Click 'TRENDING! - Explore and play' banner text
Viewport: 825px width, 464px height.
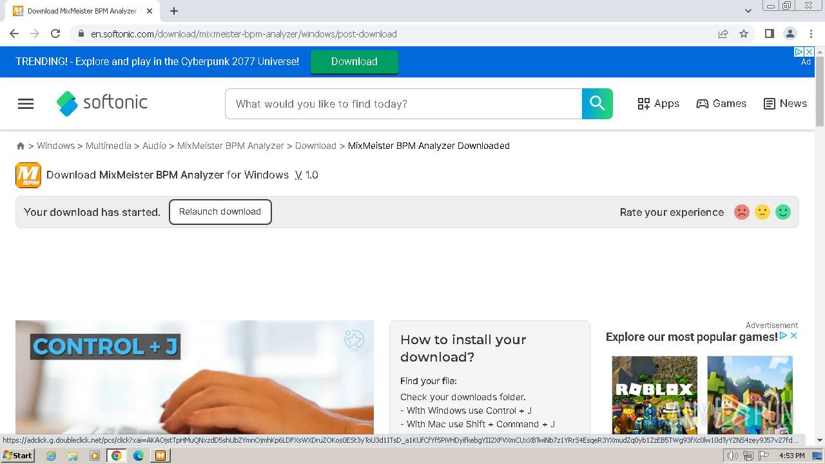click(x=157, y=62)
